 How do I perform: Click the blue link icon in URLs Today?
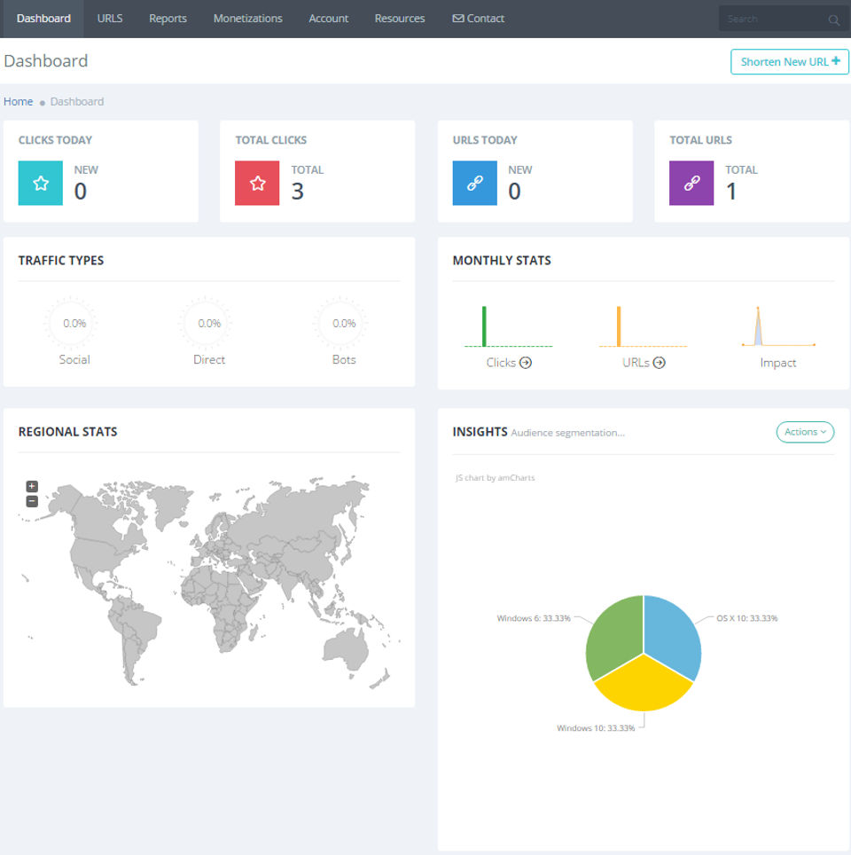tap(474, 183)
